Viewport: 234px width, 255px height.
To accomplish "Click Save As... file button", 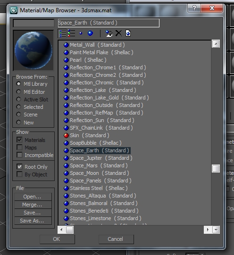I will (33, 221).
